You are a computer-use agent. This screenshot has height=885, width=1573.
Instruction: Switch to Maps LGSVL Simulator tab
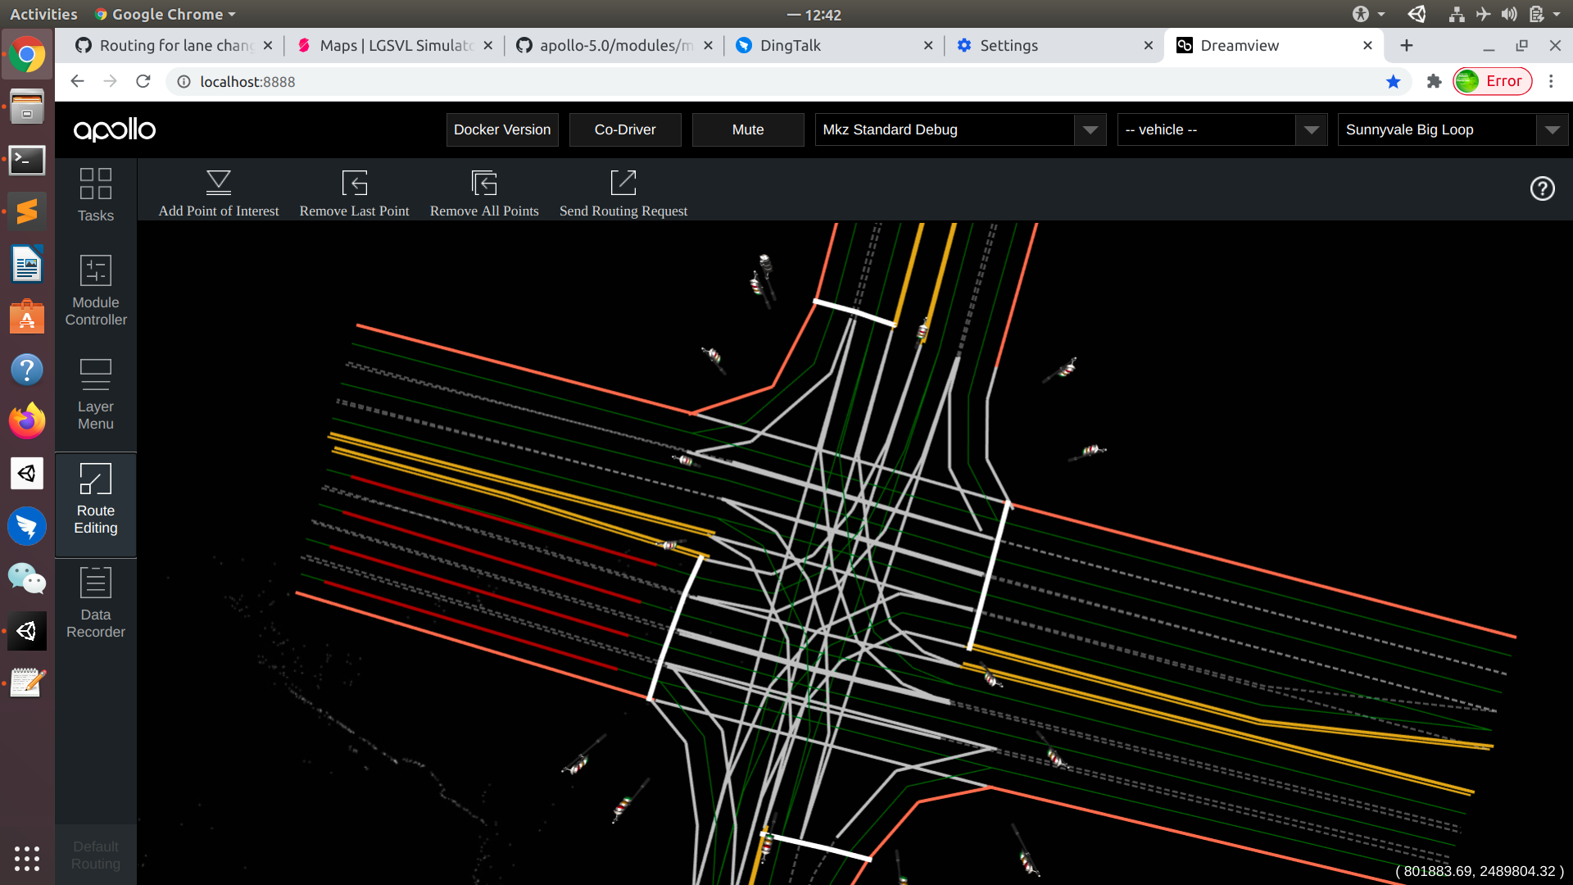(x=396, y=46)
